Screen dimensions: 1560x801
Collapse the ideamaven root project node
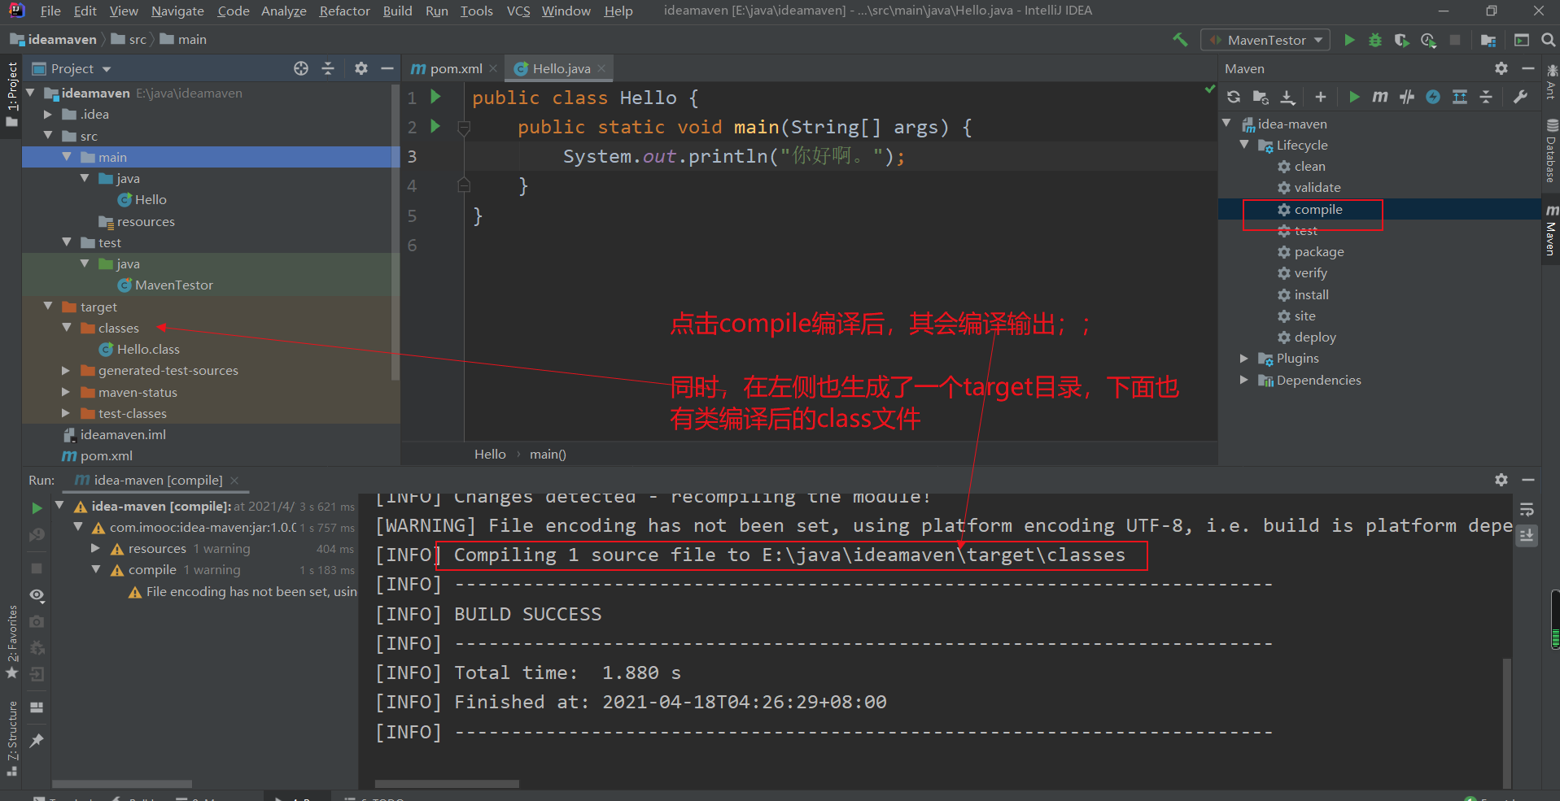tap(31, 93)
